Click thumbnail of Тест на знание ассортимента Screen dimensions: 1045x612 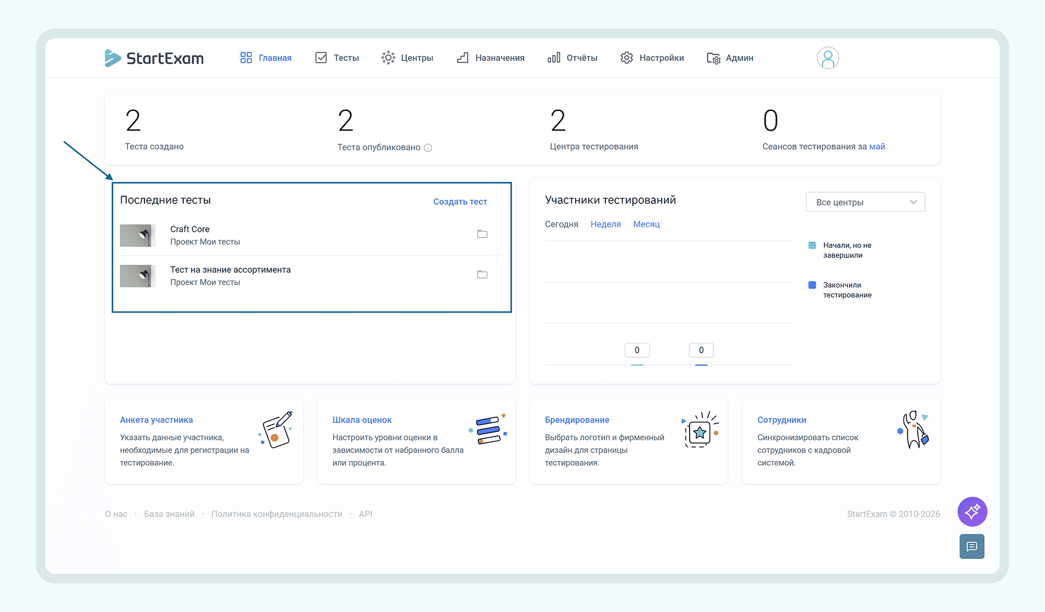pos(138,276)
